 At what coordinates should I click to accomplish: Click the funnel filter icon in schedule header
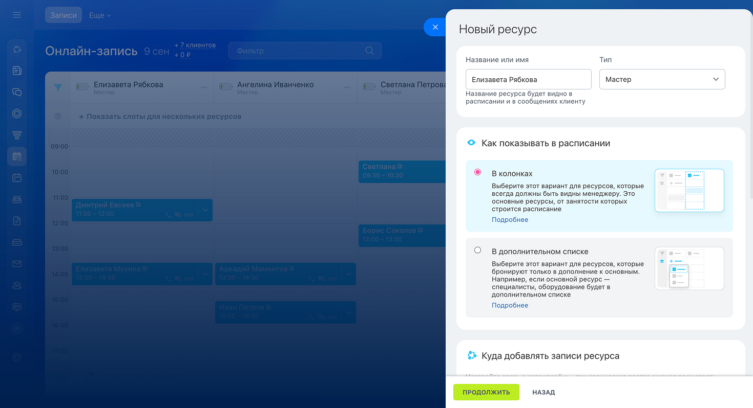58,87
